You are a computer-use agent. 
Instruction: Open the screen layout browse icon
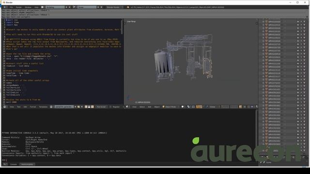click(x=42, y=7)
